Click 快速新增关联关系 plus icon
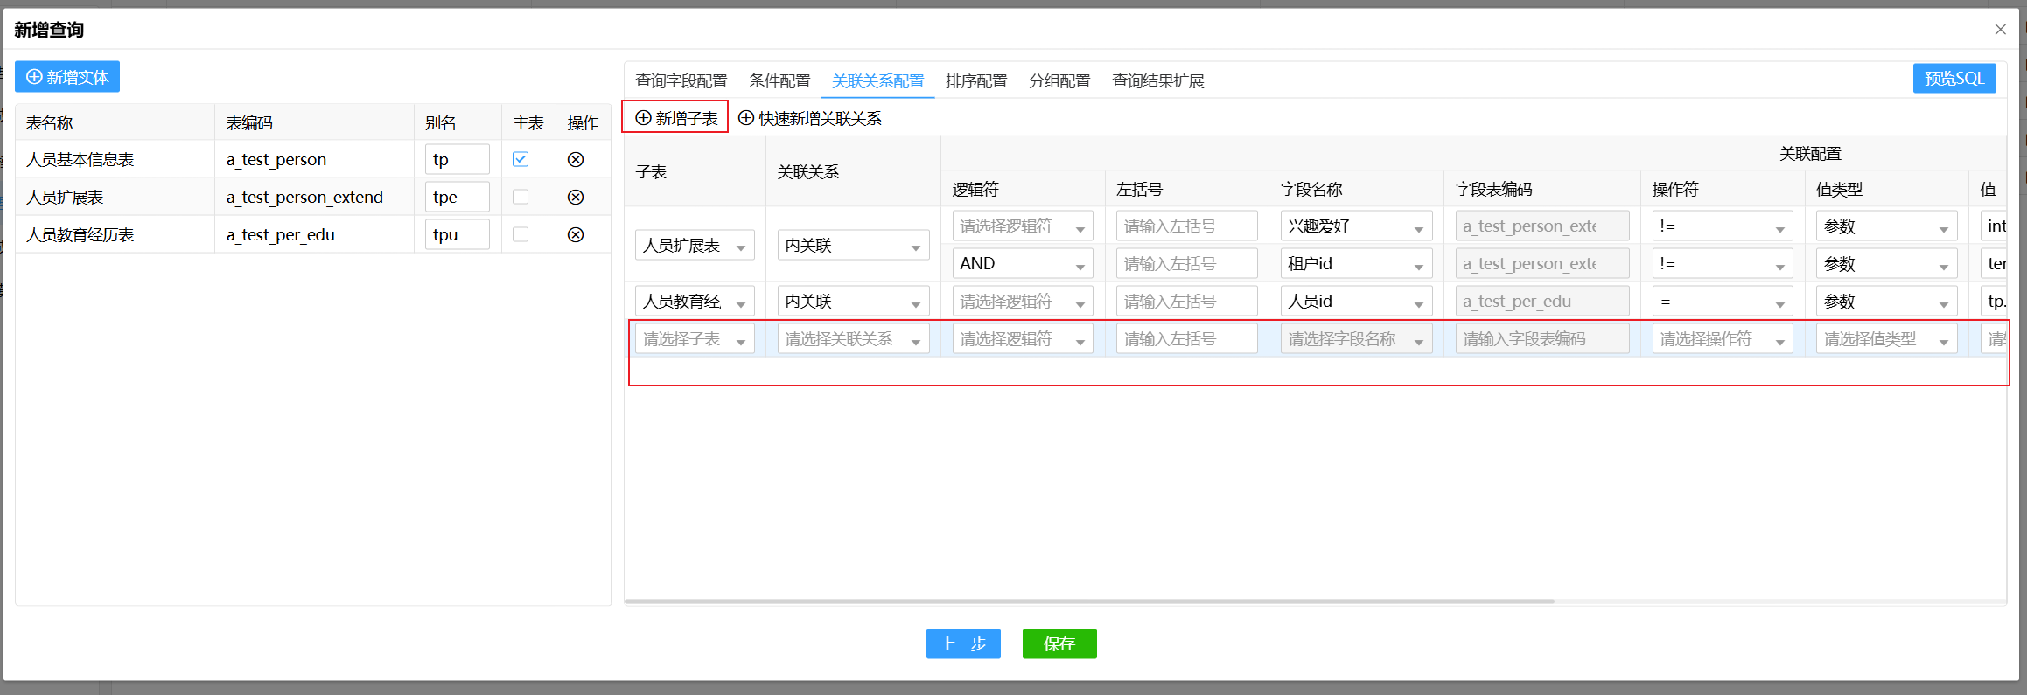 click(x=746, y=118)
